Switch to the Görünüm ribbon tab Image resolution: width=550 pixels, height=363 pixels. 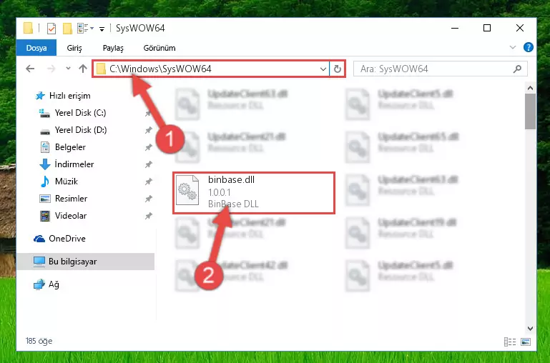coord(159,48)
